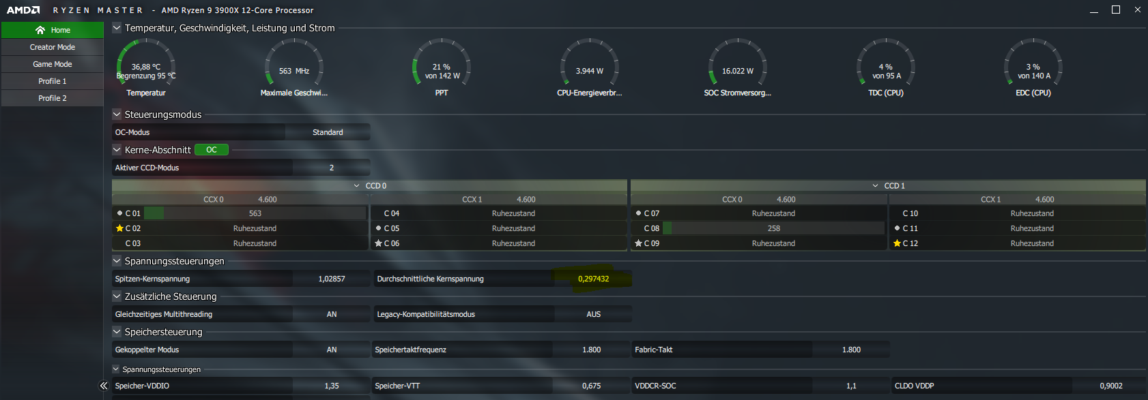Click Speichertaktfrequenz value 1.800
Image resolution: width=1148 pixels, height=400 pixels.
coord(592,350)
